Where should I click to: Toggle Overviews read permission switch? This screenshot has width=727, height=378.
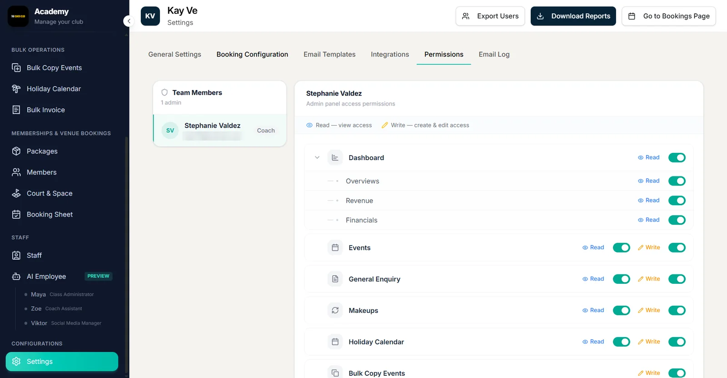pos(677,181)
